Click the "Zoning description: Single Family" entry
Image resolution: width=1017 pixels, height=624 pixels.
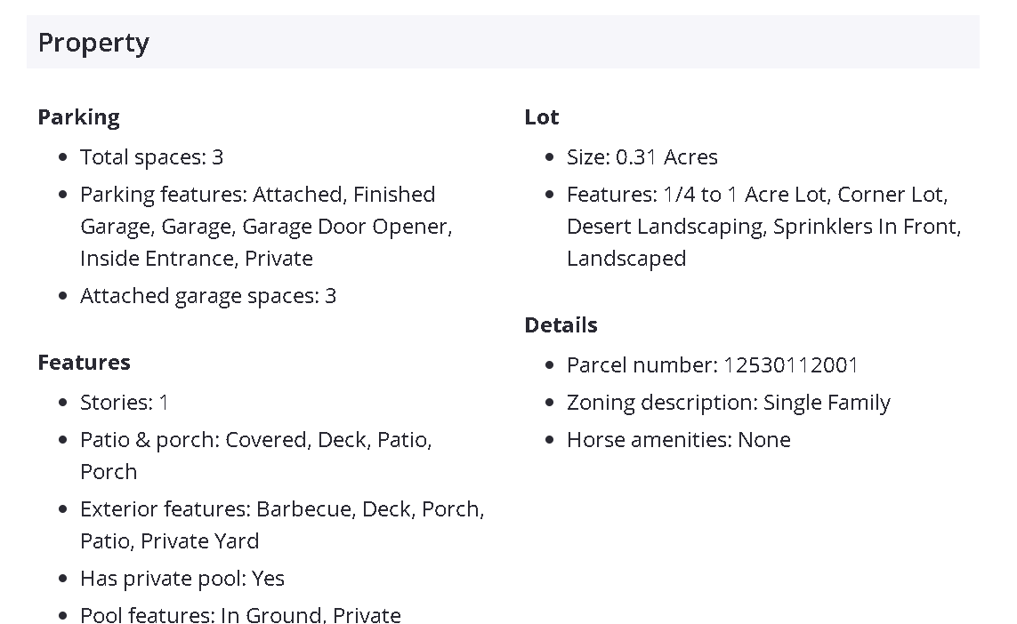coord(728,403)
